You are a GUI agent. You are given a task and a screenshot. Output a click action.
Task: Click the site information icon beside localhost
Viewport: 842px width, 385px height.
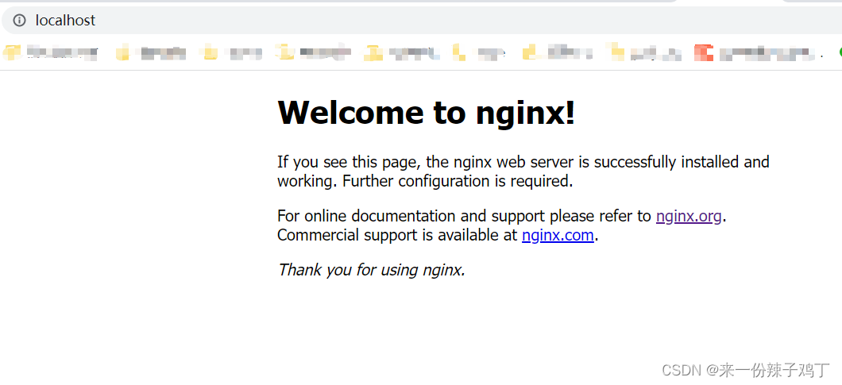point(19,21)
